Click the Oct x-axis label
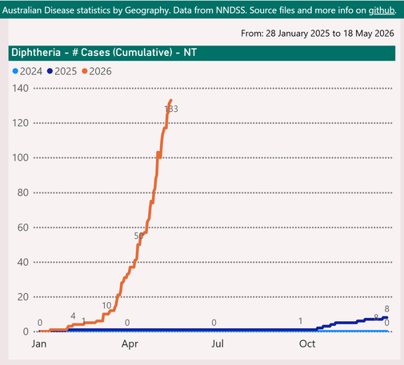 click(x=307, y=343)
